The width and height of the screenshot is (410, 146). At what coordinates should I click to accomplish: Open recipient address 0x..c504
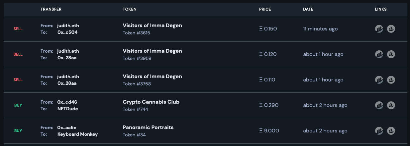tap(67, 32)
